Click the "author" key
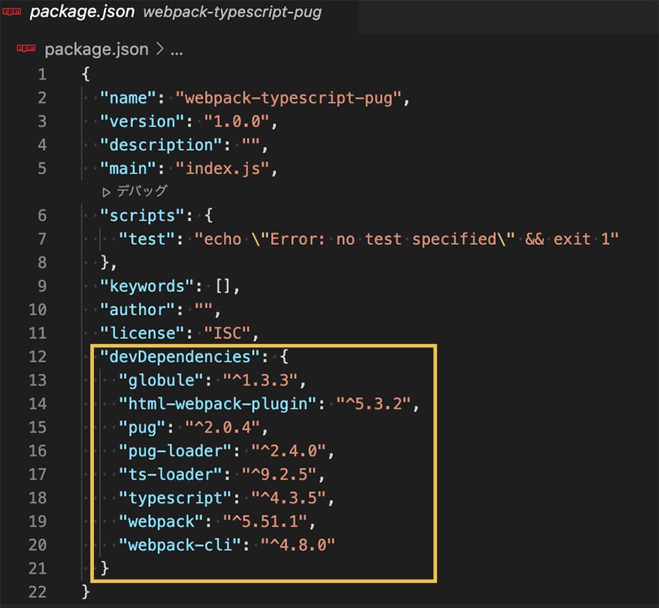This screenshot has width=659, height=608. 137,310
